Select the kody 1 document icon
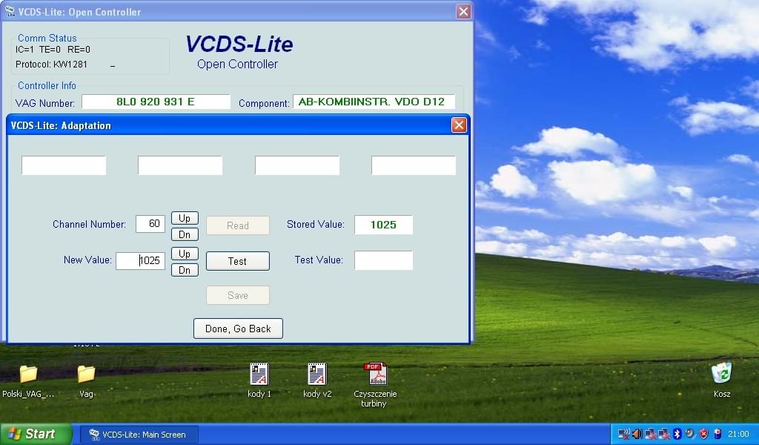Viewport: 759px width, 445px height. point(259,374)
